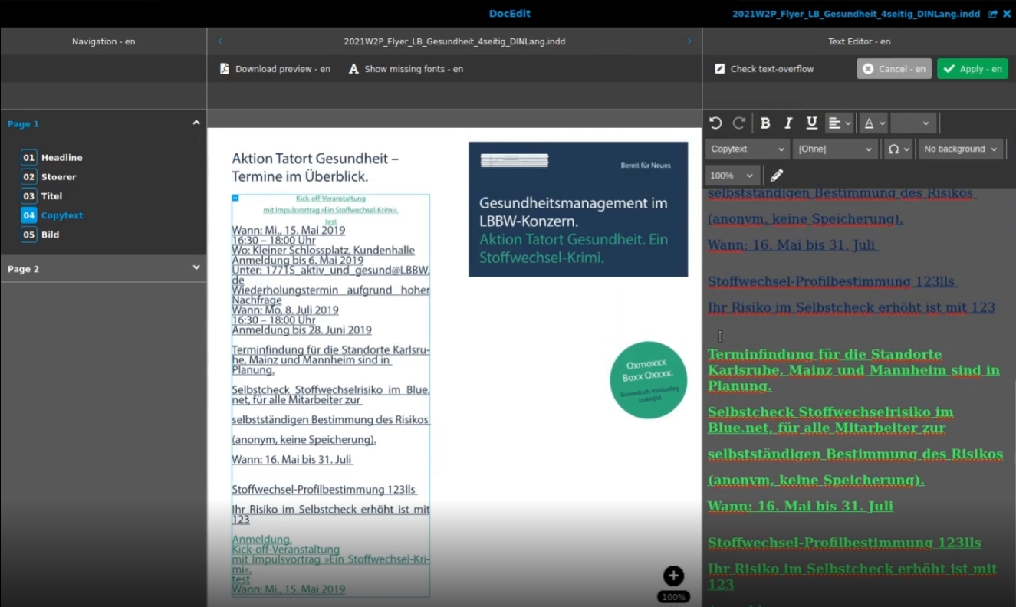Select the 02 Stoerer item

pyautogui.click(x=49, y=177)
